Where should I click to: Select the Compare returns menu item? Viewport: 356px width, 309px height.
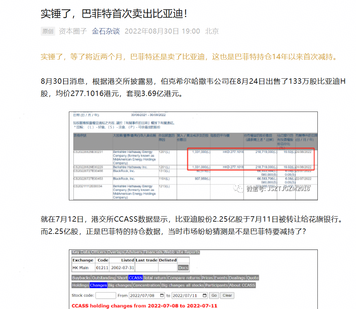click(x=184, y=278)
